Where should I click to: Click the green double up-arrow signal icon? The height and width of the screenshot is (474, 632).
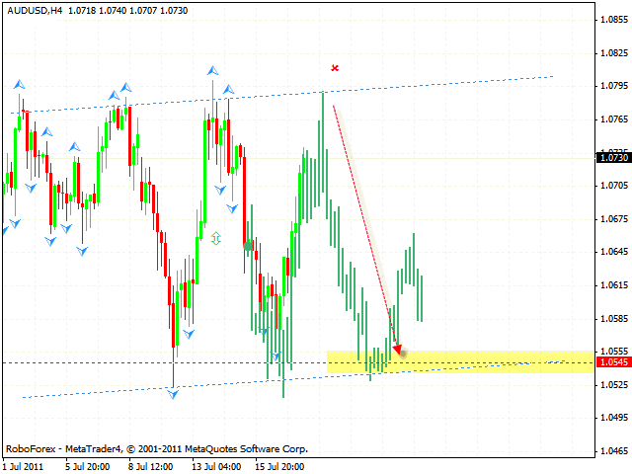[x=215, y=238]
